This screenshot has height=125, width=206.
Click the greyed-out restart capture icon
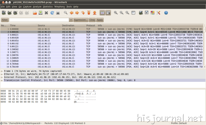pyautogui.click(x=27, y=13)
